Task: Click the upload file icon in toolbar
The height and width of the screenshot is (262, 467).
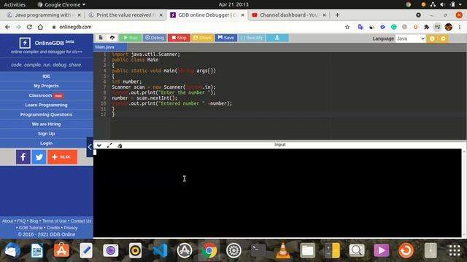Action: 112,38
